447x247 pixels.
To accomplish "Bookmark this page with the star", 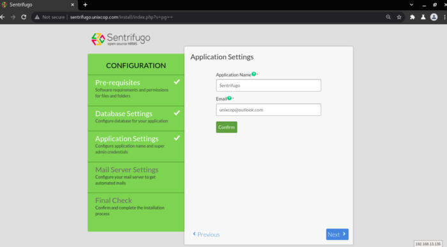I will pyautogui.click(x=399, y=17).
